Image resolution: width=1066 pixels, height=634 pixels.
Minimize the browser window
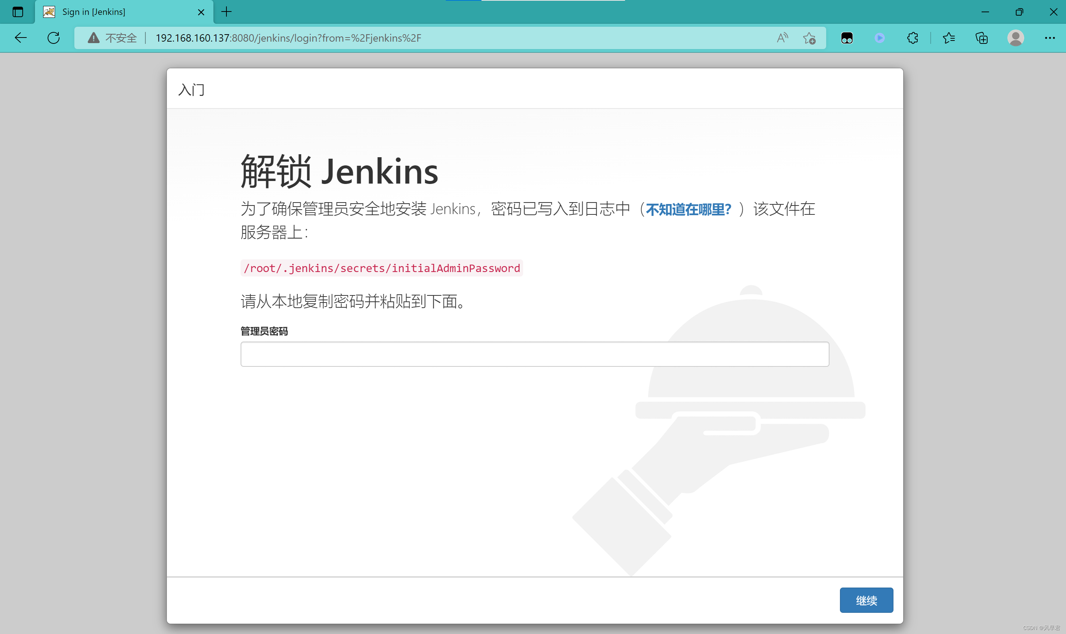coord(985,12)
